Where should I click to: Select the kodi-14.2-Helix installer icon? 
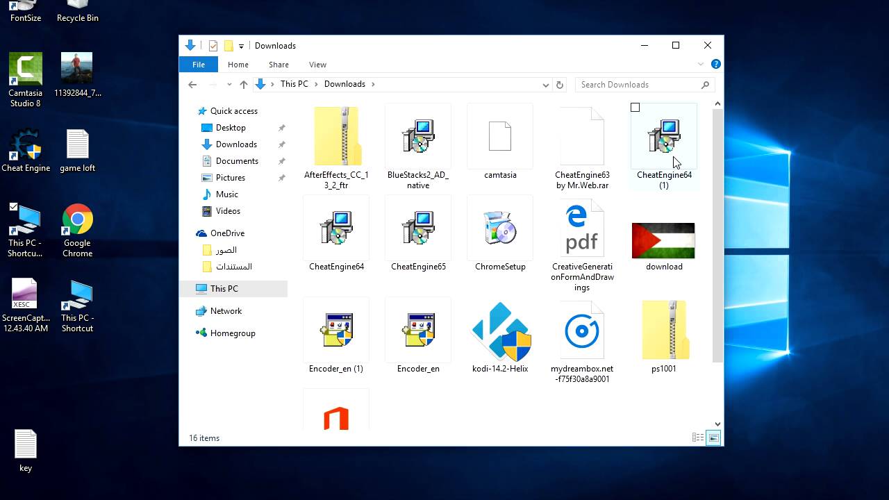(x=500, y=331)
